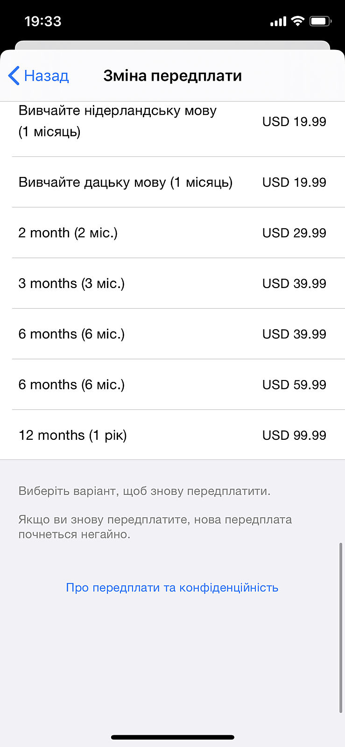This screenshot has height=747, width=345.
Task: Tap the Виберіть варіант hint text
Action: [x=144, y=491]
